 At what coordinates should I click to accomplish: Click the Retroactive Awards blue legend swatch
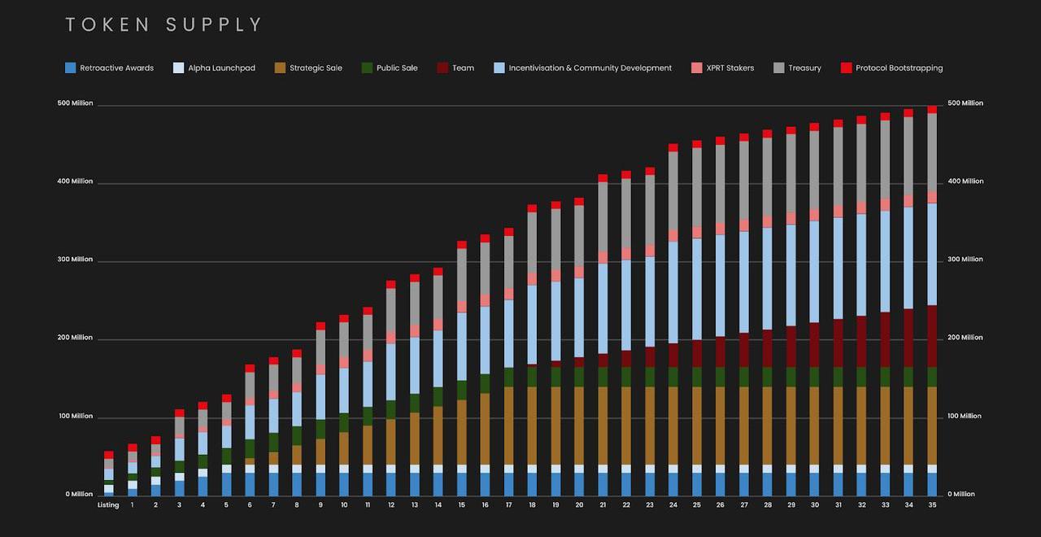coord(70,68)
